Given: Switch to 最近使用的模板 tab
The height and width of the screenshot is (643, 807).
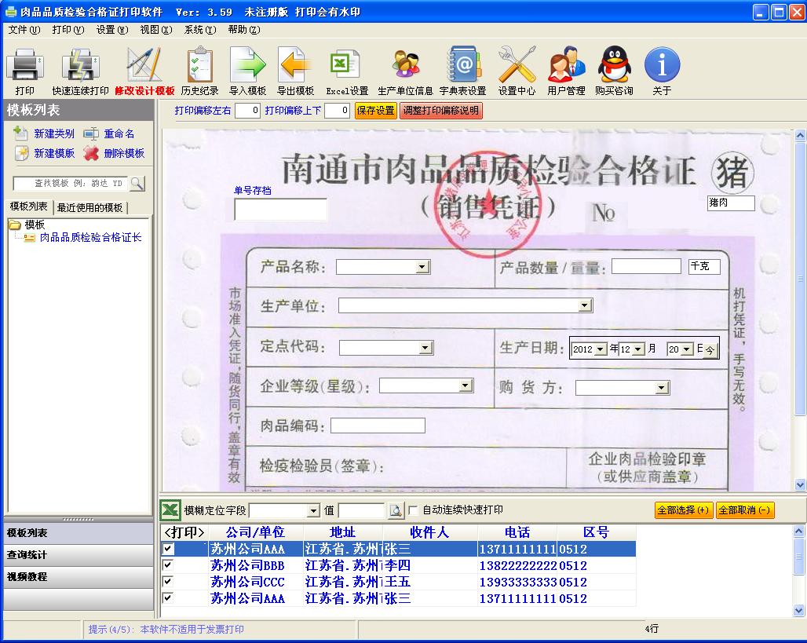Looking at the screenshot, I should point(89,208).
